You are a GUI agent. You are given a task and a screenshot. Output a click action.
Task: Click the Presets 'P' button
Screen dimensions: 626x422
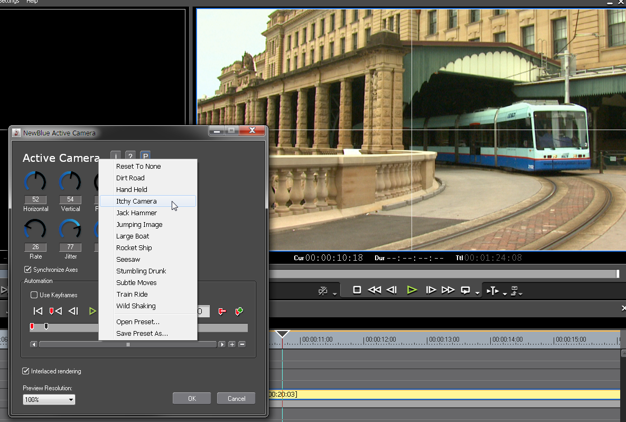(145, 155)
